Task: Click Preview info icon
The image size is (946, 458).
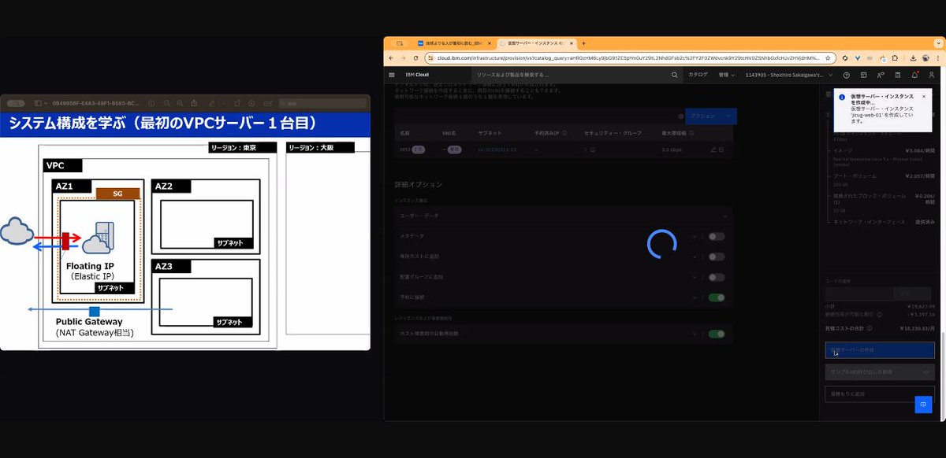Action: coord(151,103)
